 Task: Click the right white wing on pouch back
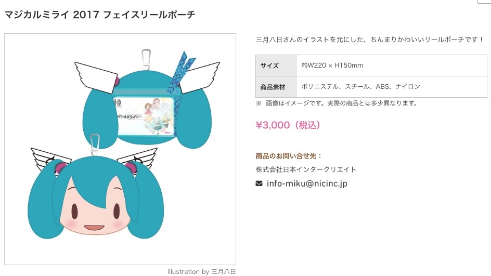coord(199,77)
